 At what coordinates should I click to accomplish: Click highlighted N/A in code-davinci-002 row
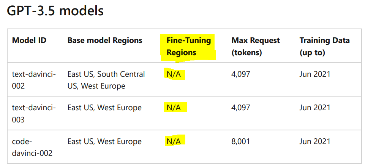(174, 141)
